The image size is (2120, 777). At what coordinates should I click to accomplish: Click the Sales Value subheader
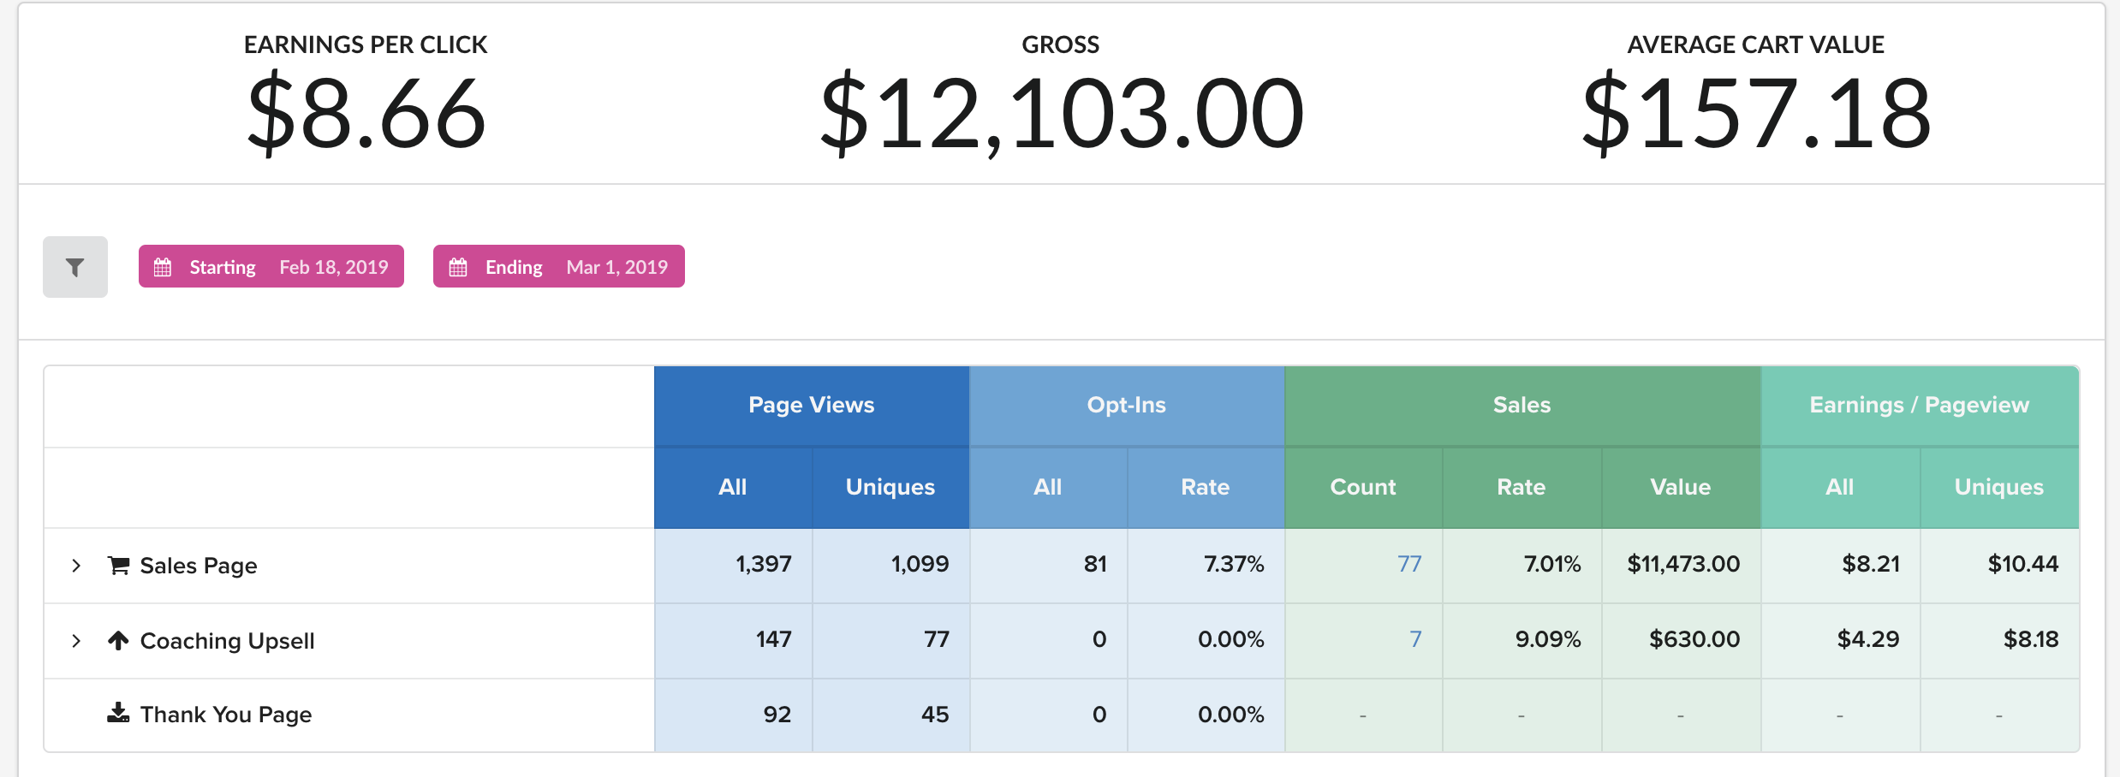pos(1681,487)
